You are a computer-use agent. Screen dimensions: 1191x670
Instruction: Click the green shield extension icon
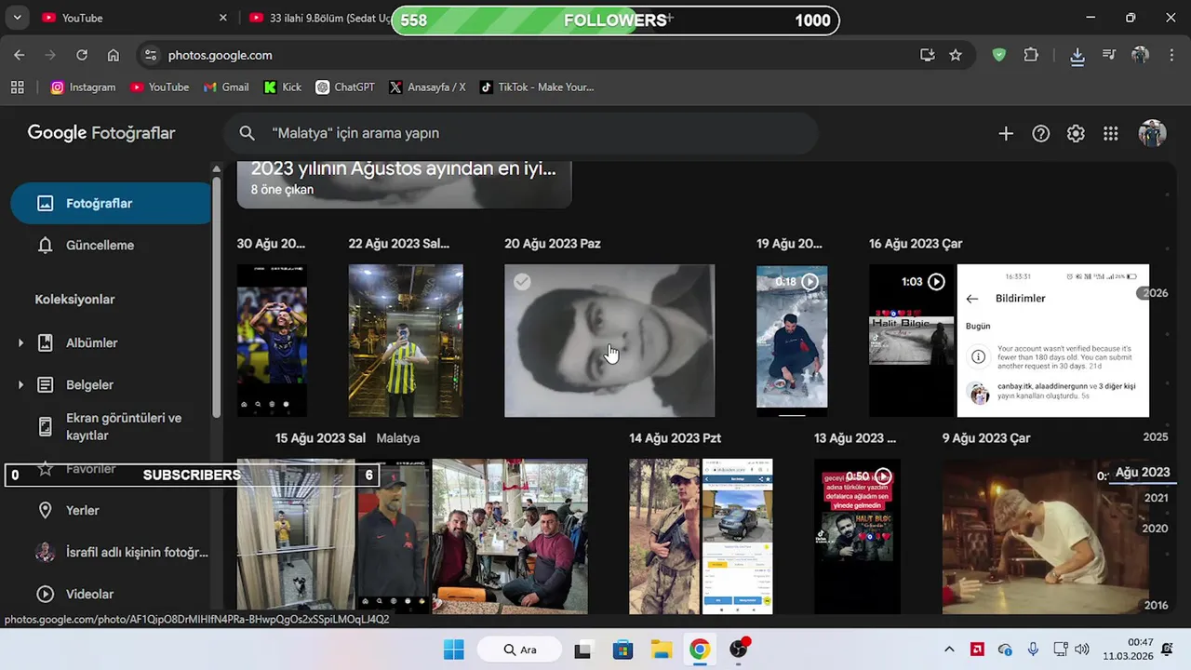point(999,55)
